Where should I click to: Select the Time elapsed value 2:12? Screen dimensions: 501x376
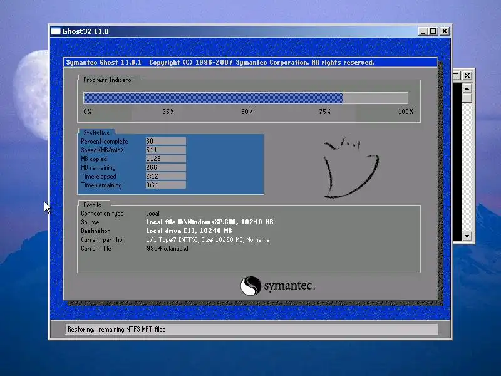pos(165,176)
